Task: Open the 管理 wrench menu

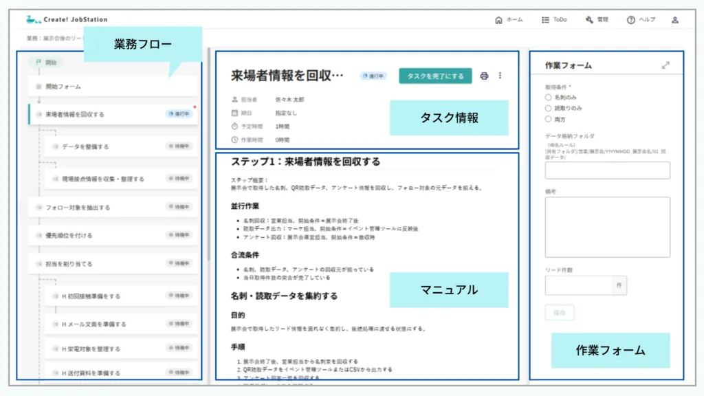Action: [x=597, y=20]
